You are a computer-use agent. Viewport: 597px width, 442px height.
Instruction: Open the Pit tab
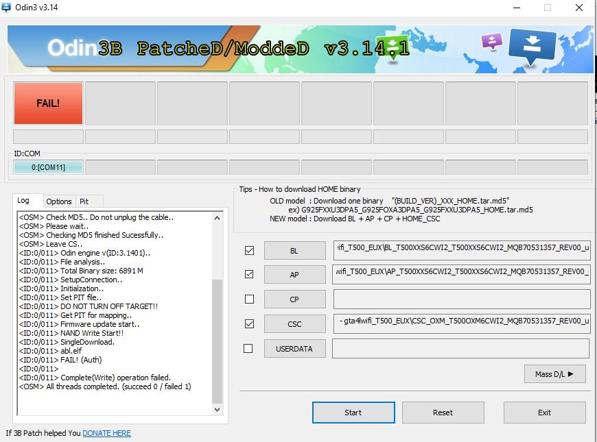84,201
